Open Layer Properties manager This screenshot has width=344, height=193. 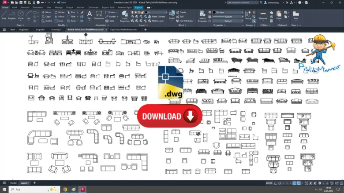(125, 16)
